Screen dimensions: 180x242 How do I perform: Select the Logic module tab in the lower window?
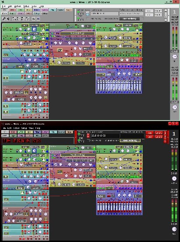pyautogui.click(x=13, y=136)
